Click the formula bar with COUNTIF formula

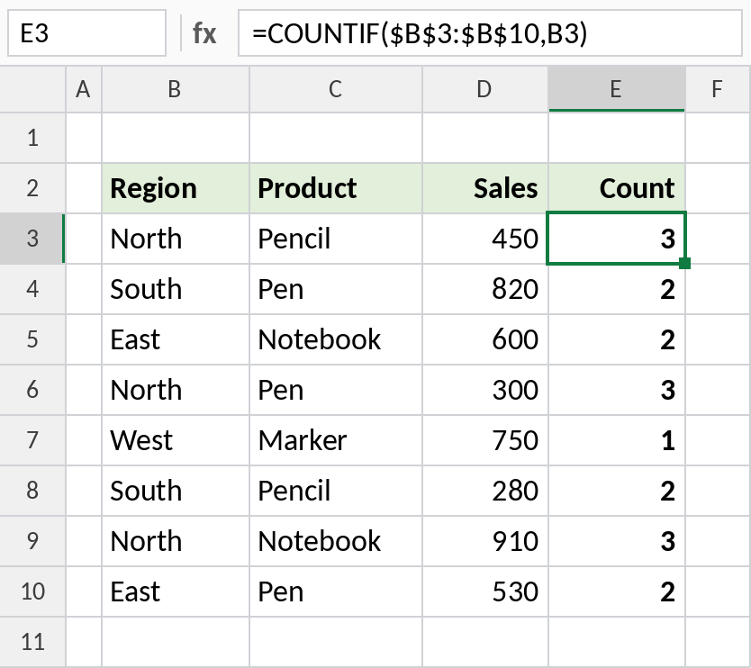click(x=490, y=33)
